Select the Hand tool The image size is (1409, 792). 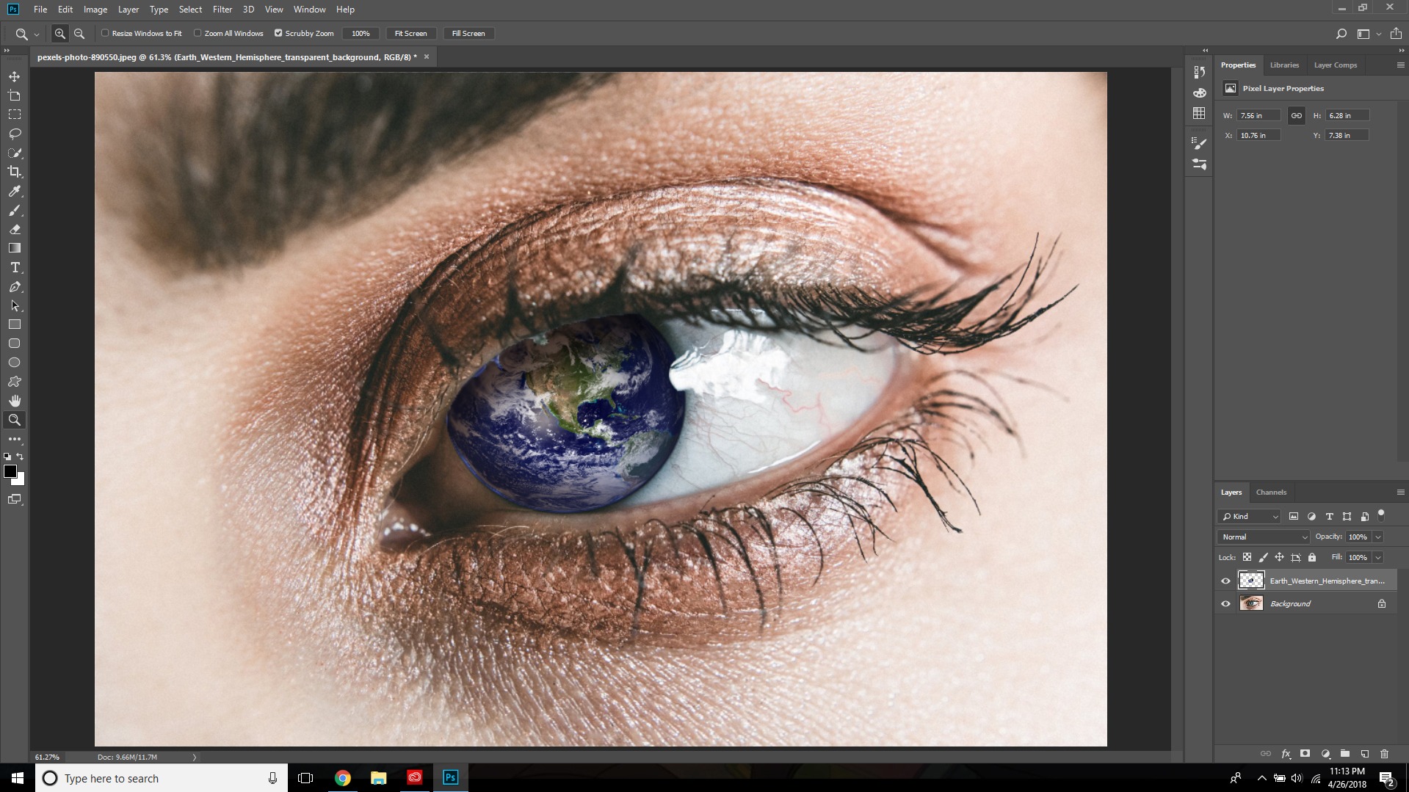click(15, 401)
